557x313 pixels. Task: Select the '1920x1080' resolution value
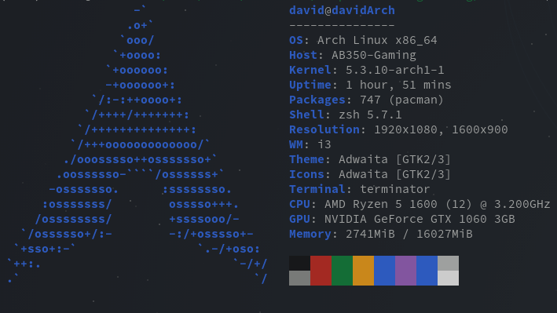[405, 129]
